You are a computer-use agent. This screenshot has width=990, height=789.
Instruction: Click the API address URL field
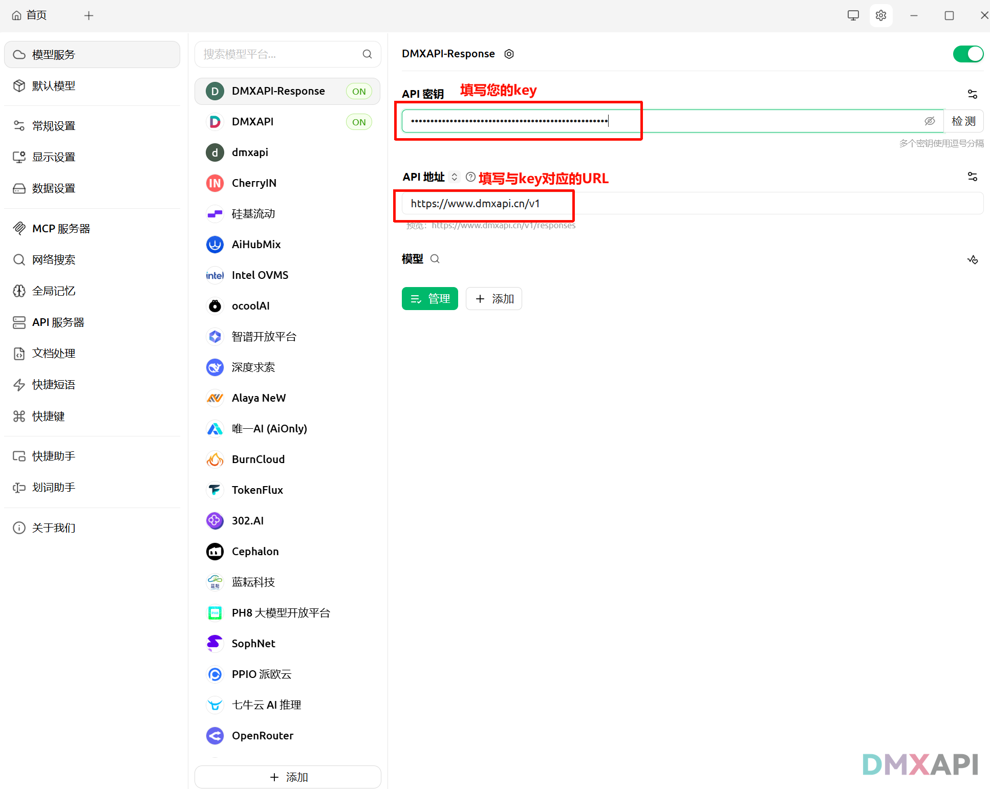coord(691,204)
